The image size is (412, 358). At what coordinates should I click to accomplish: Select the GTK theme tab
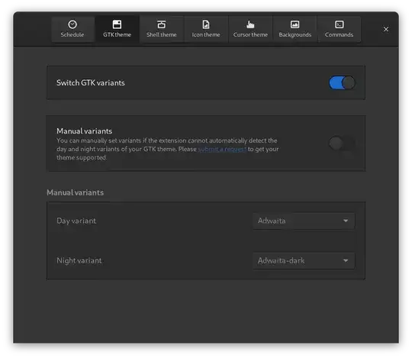[117, 29]
